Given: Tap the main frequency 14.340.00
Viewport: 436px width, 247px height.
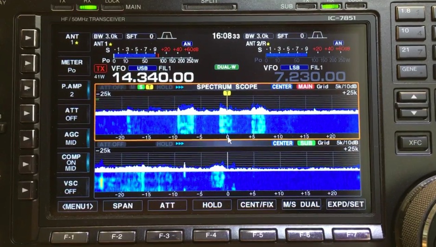Looking at the screenshot, I should tap(153, 77).
